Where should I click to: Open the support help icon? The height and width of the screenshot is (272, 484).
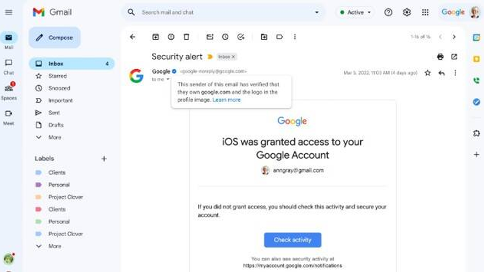tap(388, 12)
